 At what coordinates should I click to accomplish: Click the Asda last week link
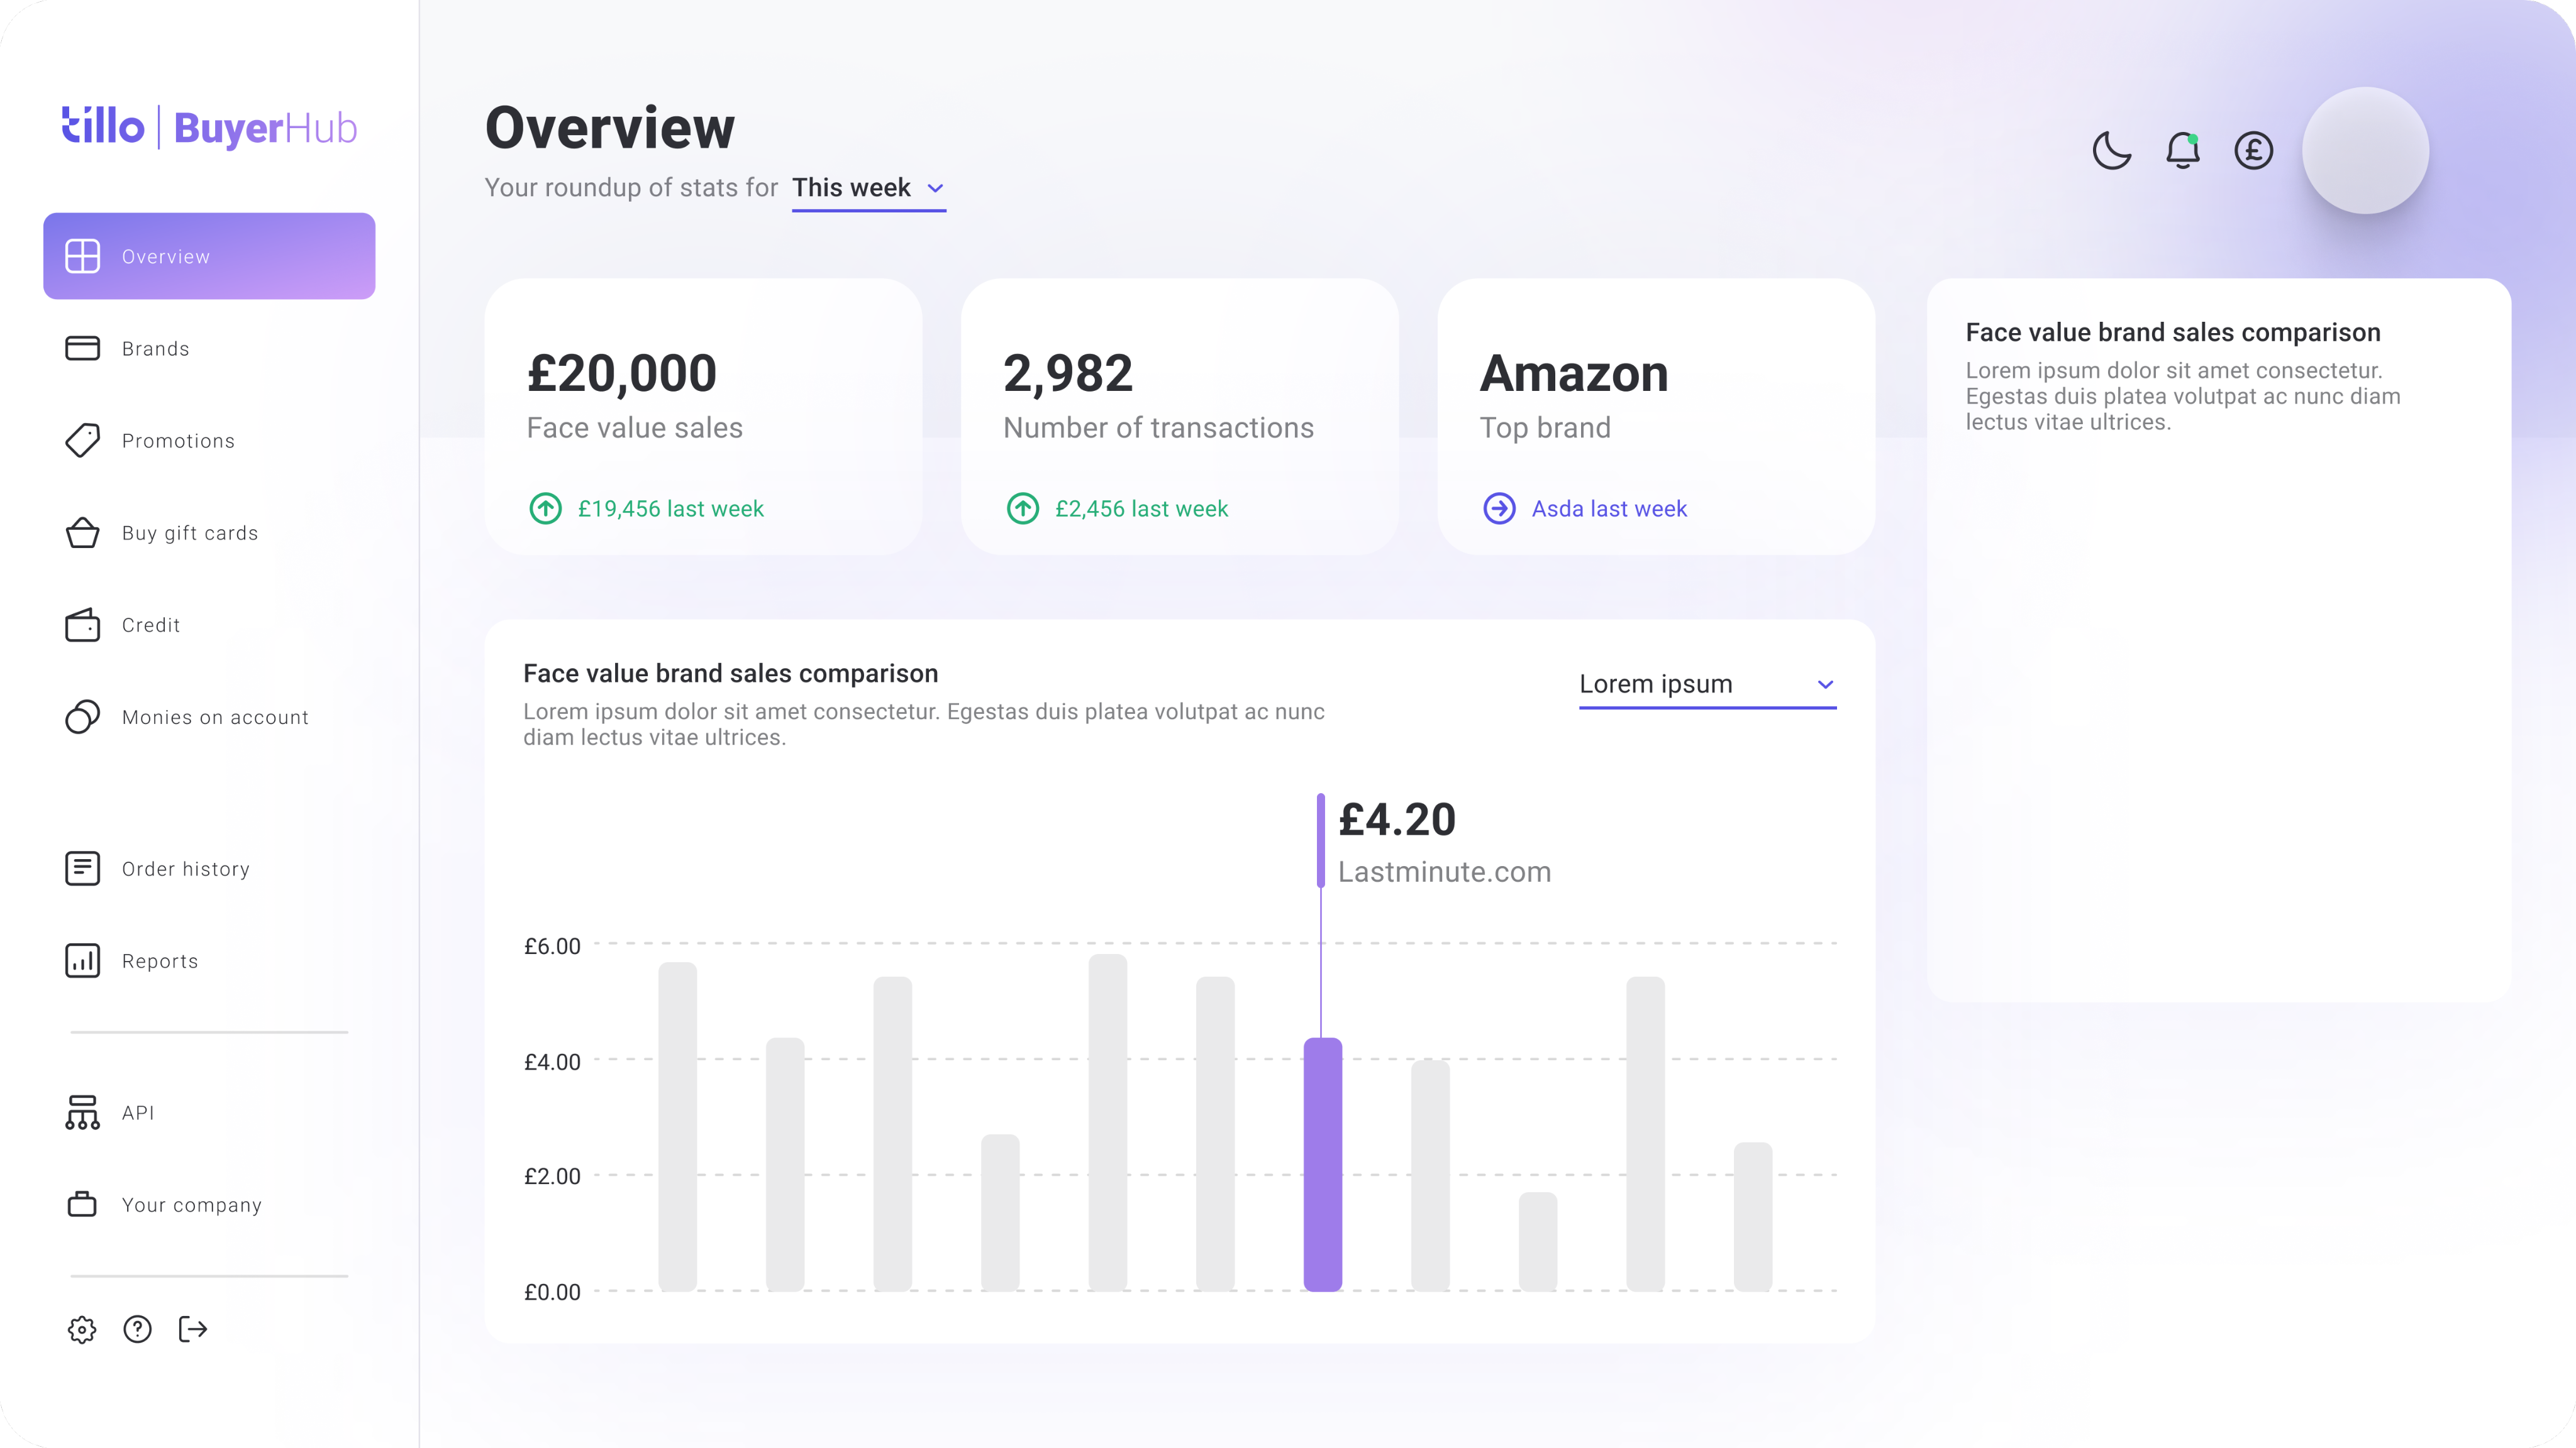pos(1608,508)
